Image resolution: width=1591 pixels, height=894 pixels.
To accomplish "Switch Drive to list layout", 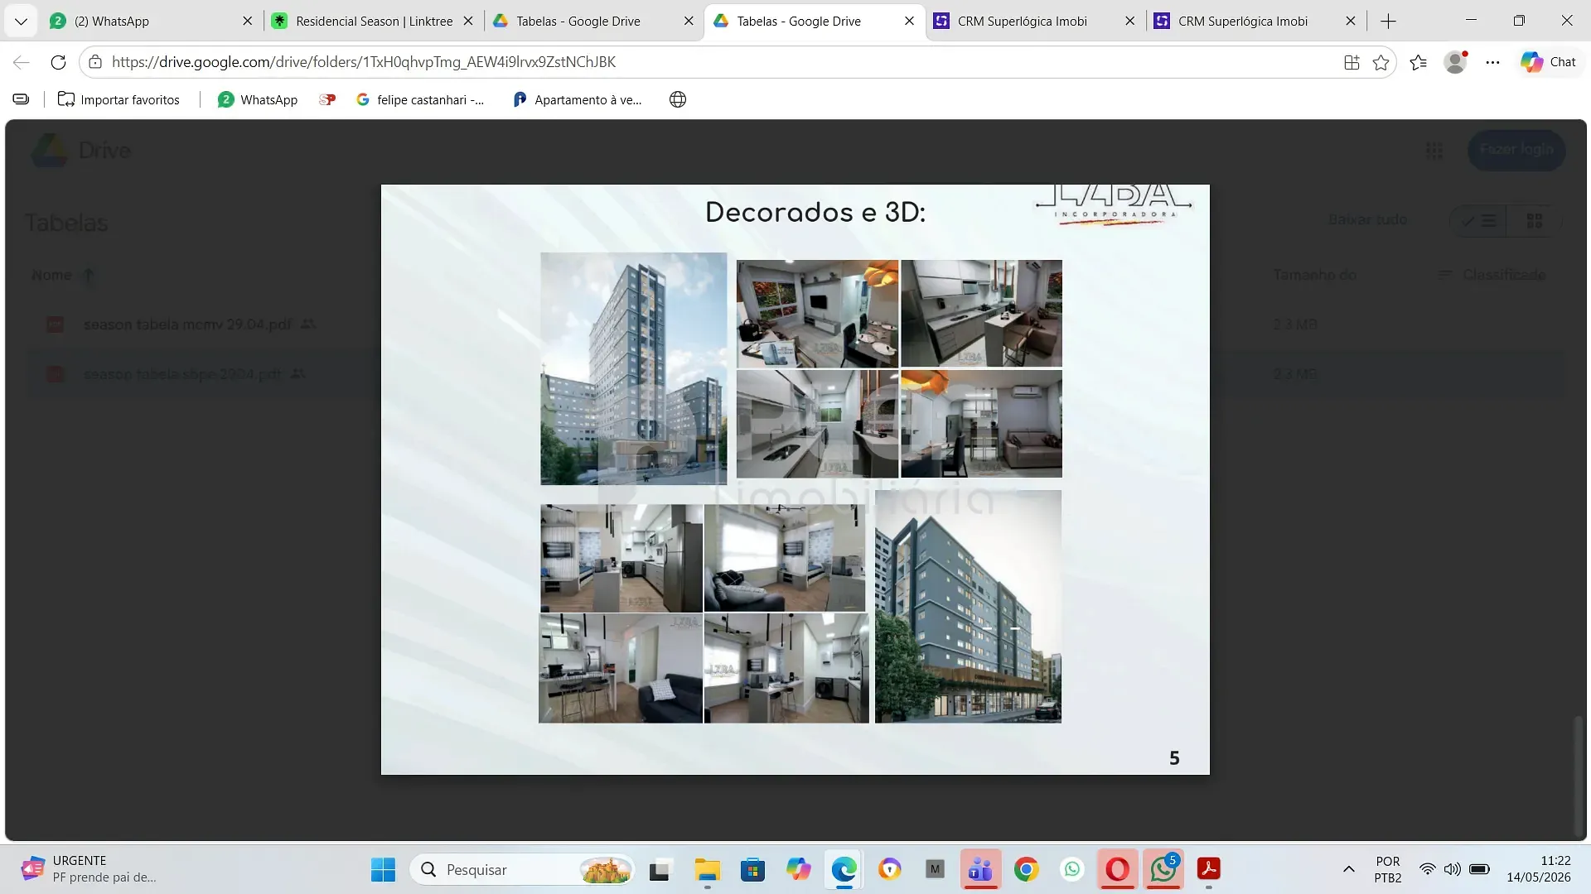I will click(1479, 221).
